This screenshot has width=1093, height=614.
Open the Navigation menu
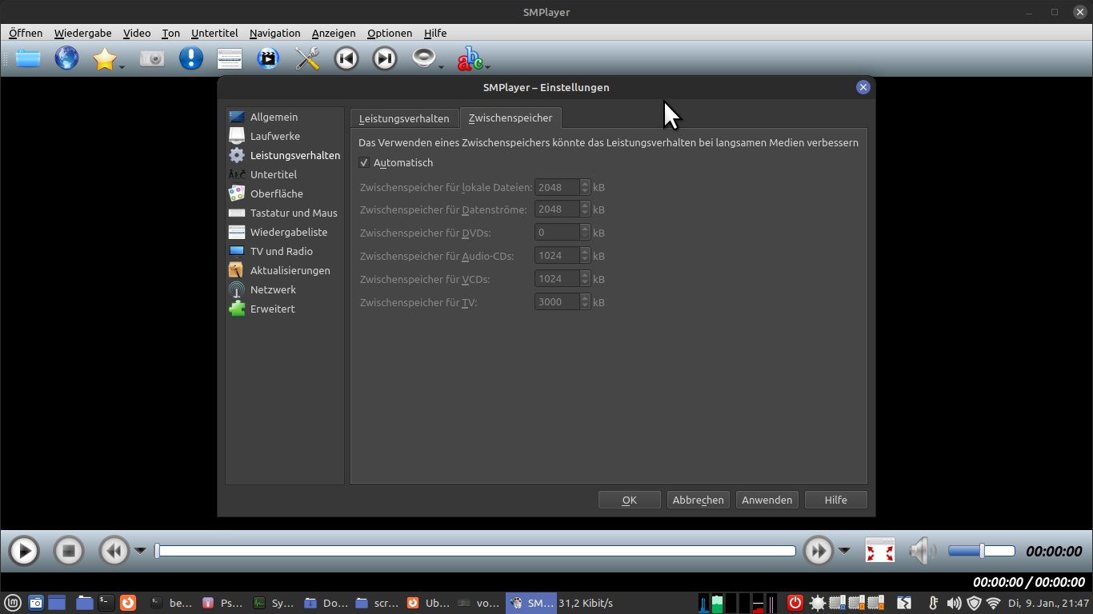click(274, 33)
